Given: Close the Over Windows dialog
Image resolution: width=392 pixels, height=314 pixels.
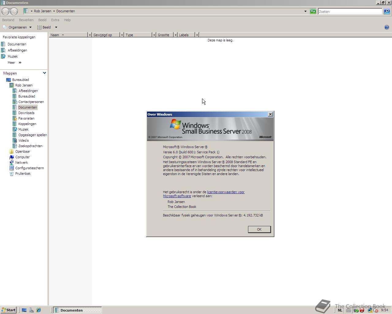Looking at the screenshot, I should (x=270, y=114).
